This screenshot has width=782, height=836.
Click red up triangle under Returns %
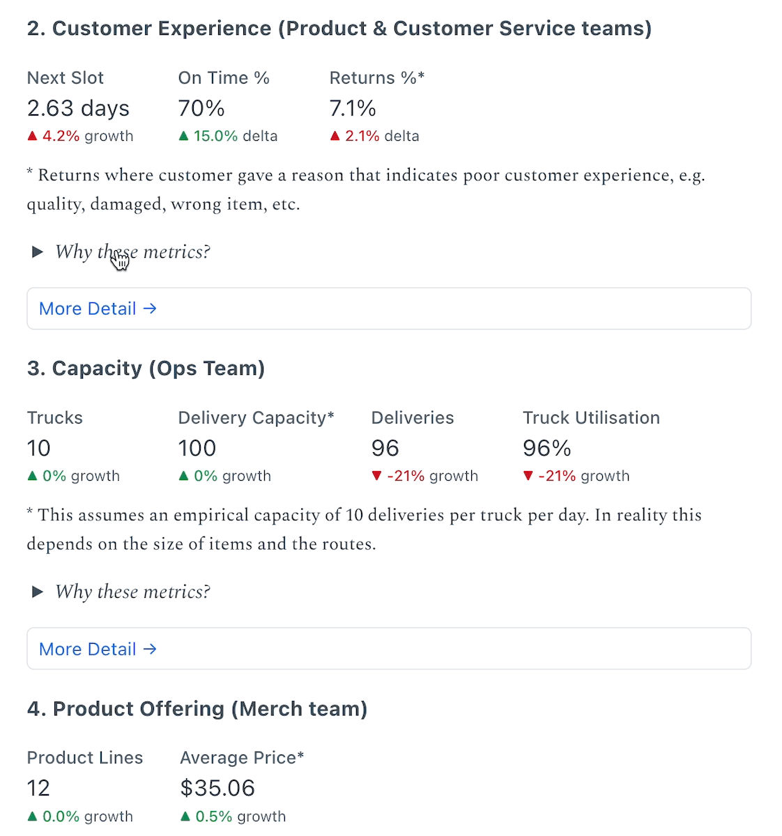tap(335, 136)
